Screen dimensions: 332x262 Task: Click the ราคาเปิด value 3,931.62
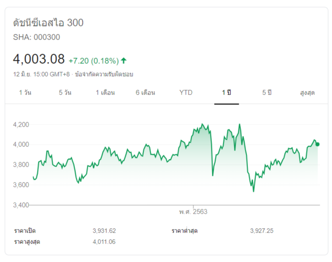tap(104, 231)
